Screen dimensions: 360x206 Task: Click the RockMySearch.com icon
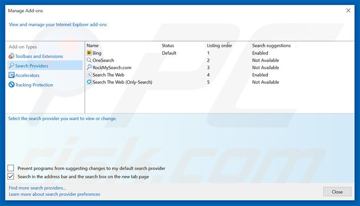pyautogui.click(x=89, y=67)
